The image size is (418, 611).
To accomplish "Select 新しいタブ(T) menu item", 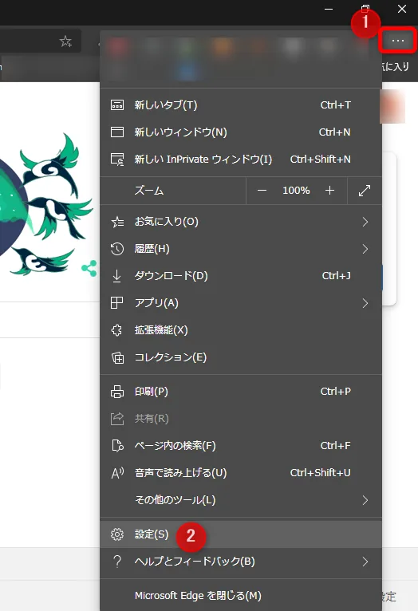I will 241,104.
